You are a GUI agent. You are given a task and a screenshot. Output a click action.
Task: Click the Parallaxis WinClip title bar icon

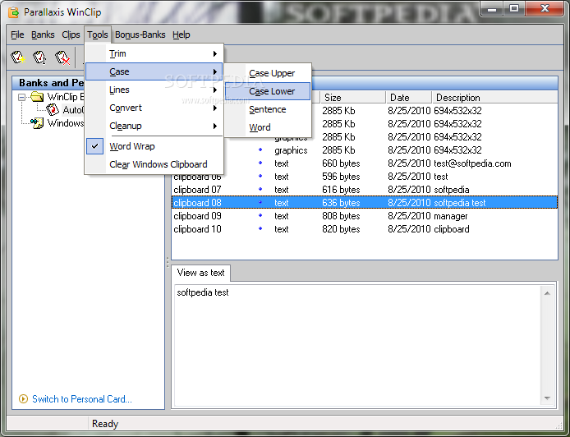click(14, 12)
